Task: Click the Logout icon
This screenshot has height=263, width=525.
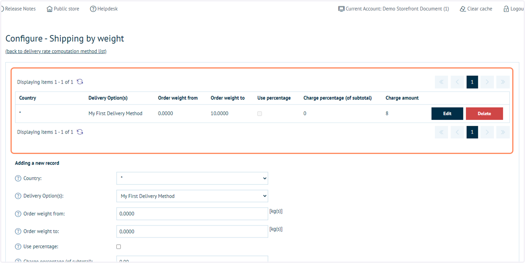Action: (x=506, y=9)
